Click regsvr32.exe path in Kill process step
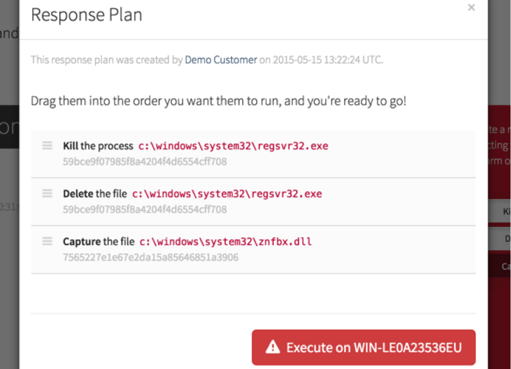 click(x=233, y=146)
